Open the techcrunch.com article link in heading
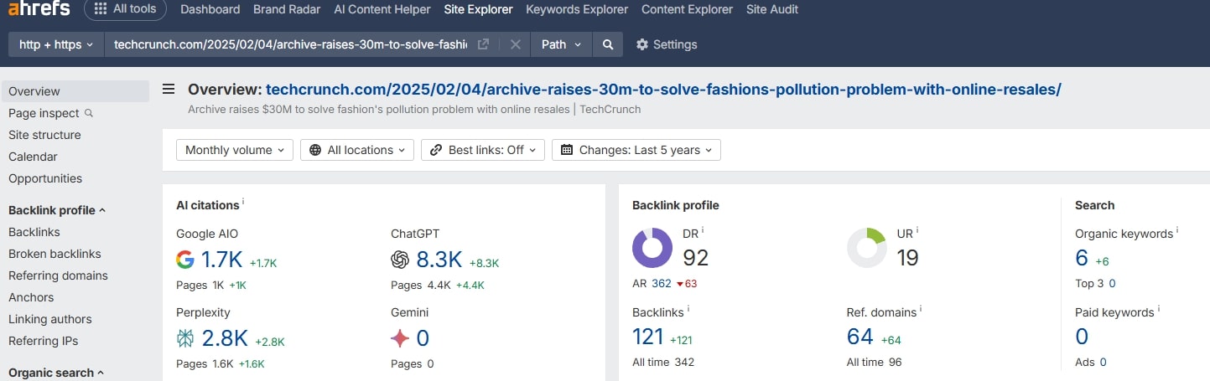 [x=663, y=90]
